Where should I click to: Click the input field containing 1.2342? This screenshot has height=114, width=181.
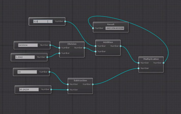click(25, 57)
